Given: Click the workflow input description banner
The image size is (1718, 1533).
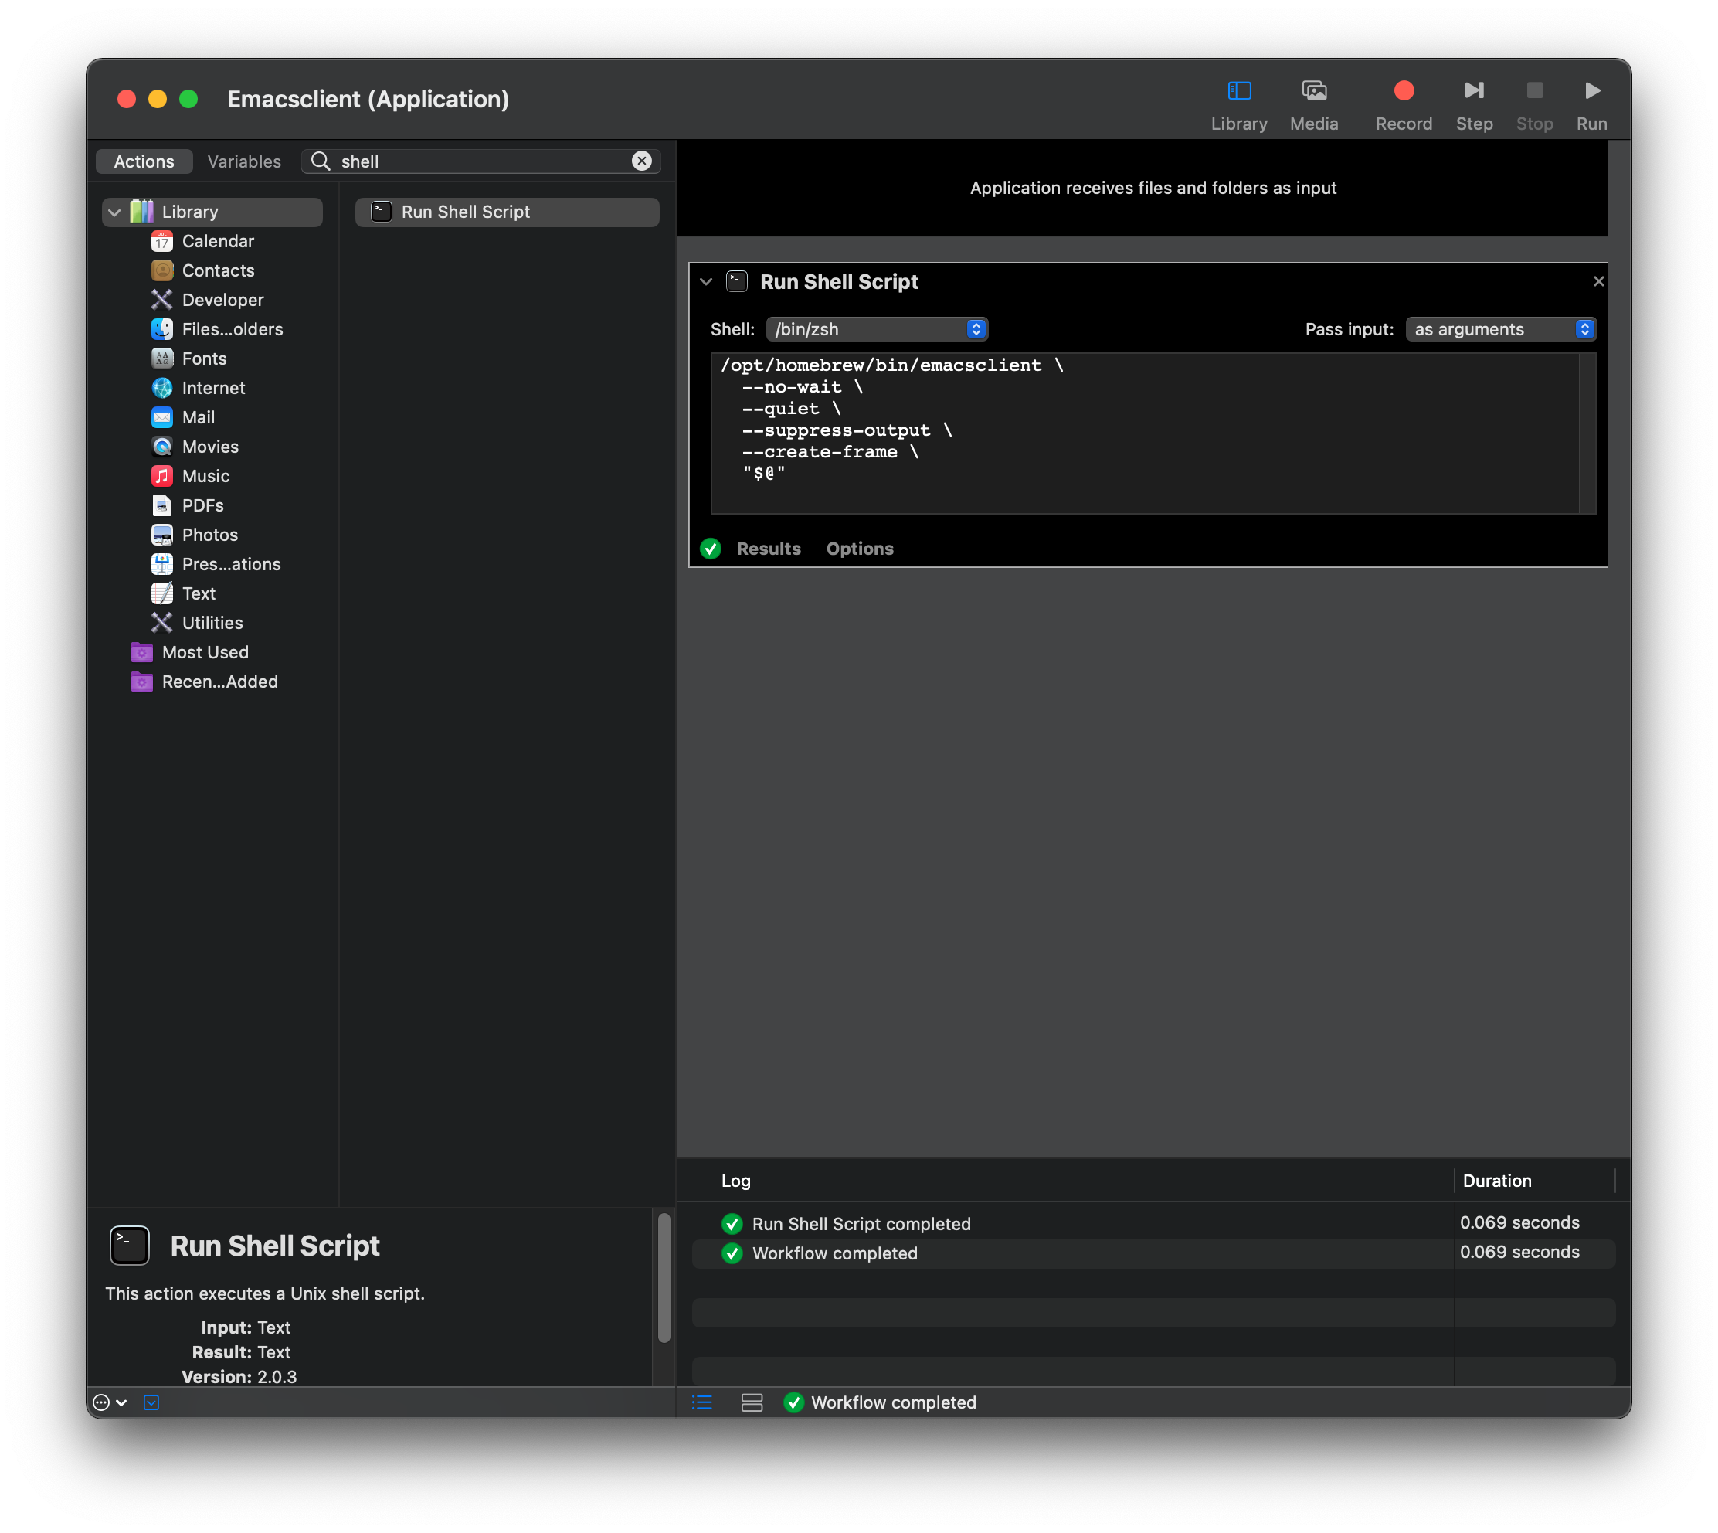Looking at the screenshot, I should 1142,188.
